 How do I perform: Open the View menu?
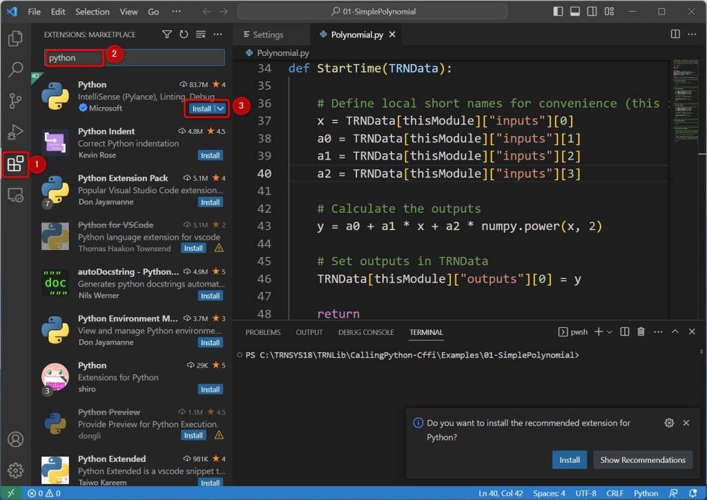pyautogui.click(x=128, y=12)
